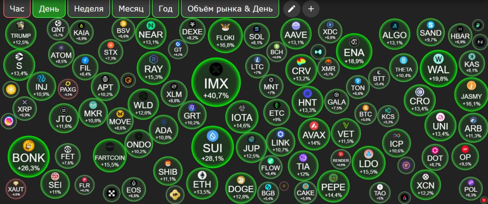The width and height of the screenshot is (488, 204).
Task: Open the CRO +13,4% bubble
Action: [420, 100]
